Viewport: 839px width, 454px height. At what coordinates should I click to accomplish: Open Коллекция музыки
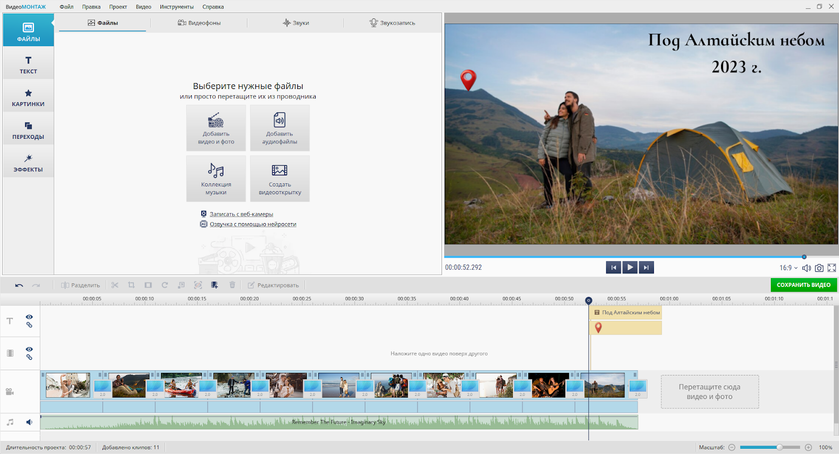coord(216,179)
